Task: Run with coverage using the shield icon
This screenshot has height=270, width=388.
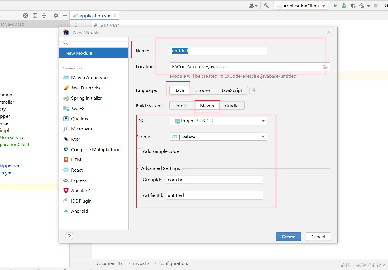Action: [353, 6]
